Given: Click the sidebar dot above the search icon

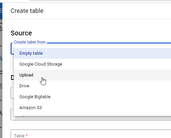Looking at the screenshot, I should click(1, 46).
